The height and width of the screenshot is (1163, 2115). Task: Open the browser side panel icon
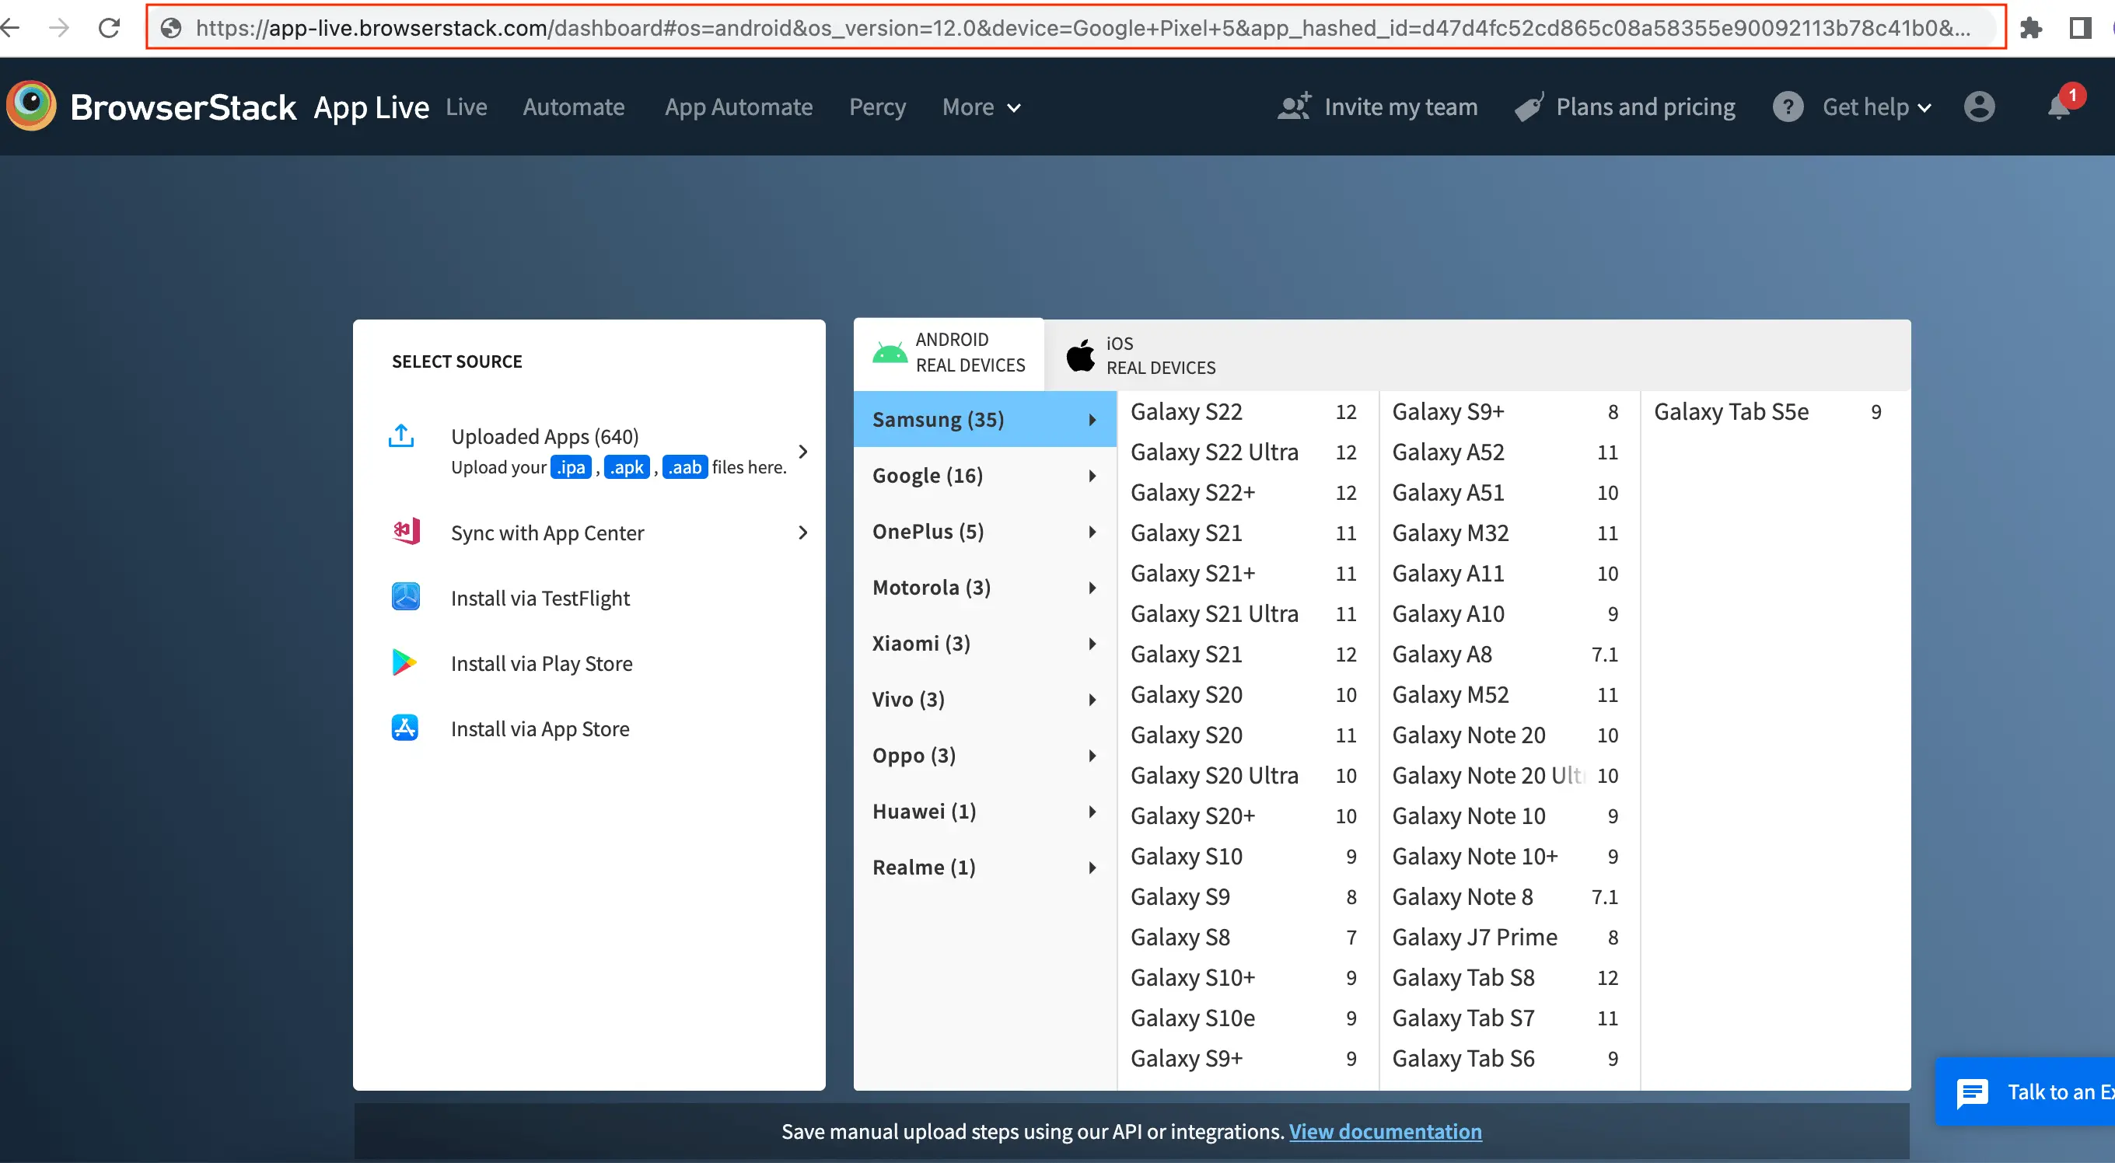(x=2079, y=28)
